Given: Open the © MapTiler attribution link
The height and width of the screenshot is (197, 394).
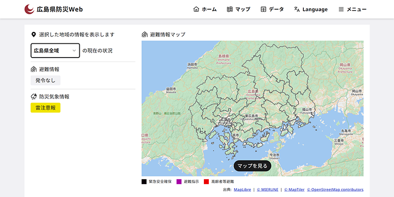Looking at the screenshot, I should [x=295, y=190].
